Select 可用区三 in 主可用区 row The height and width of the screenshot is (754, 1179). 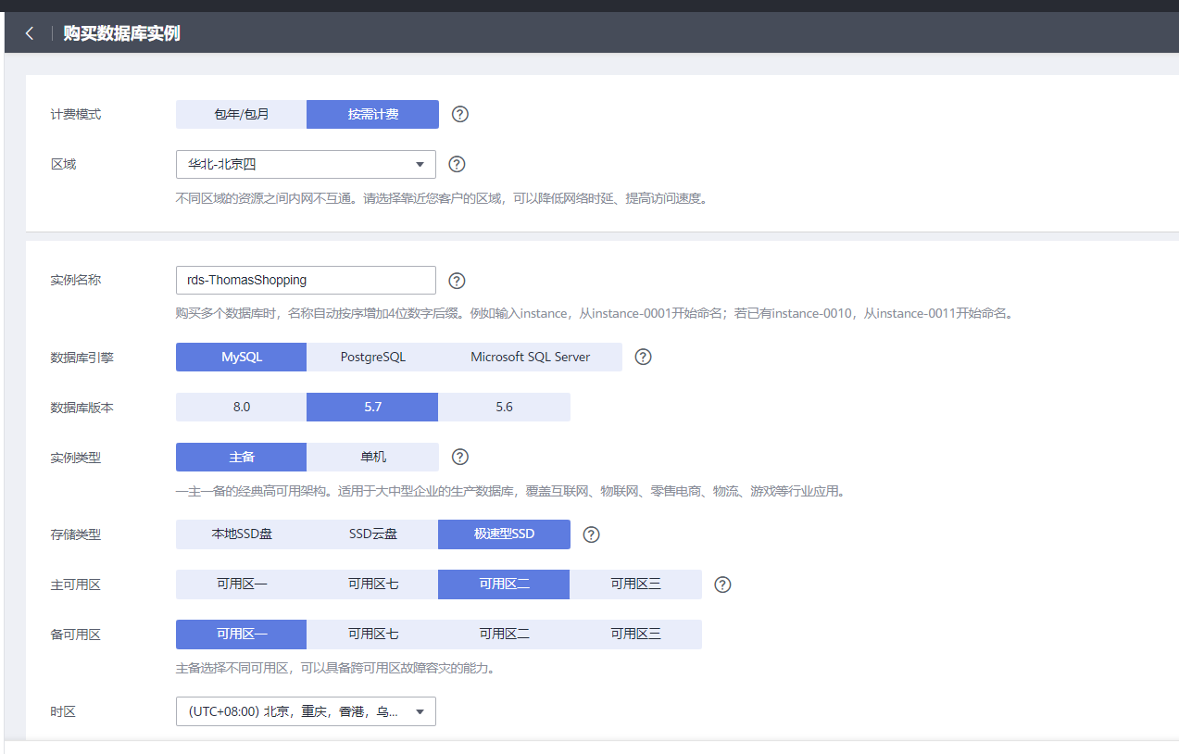(635, 584)
